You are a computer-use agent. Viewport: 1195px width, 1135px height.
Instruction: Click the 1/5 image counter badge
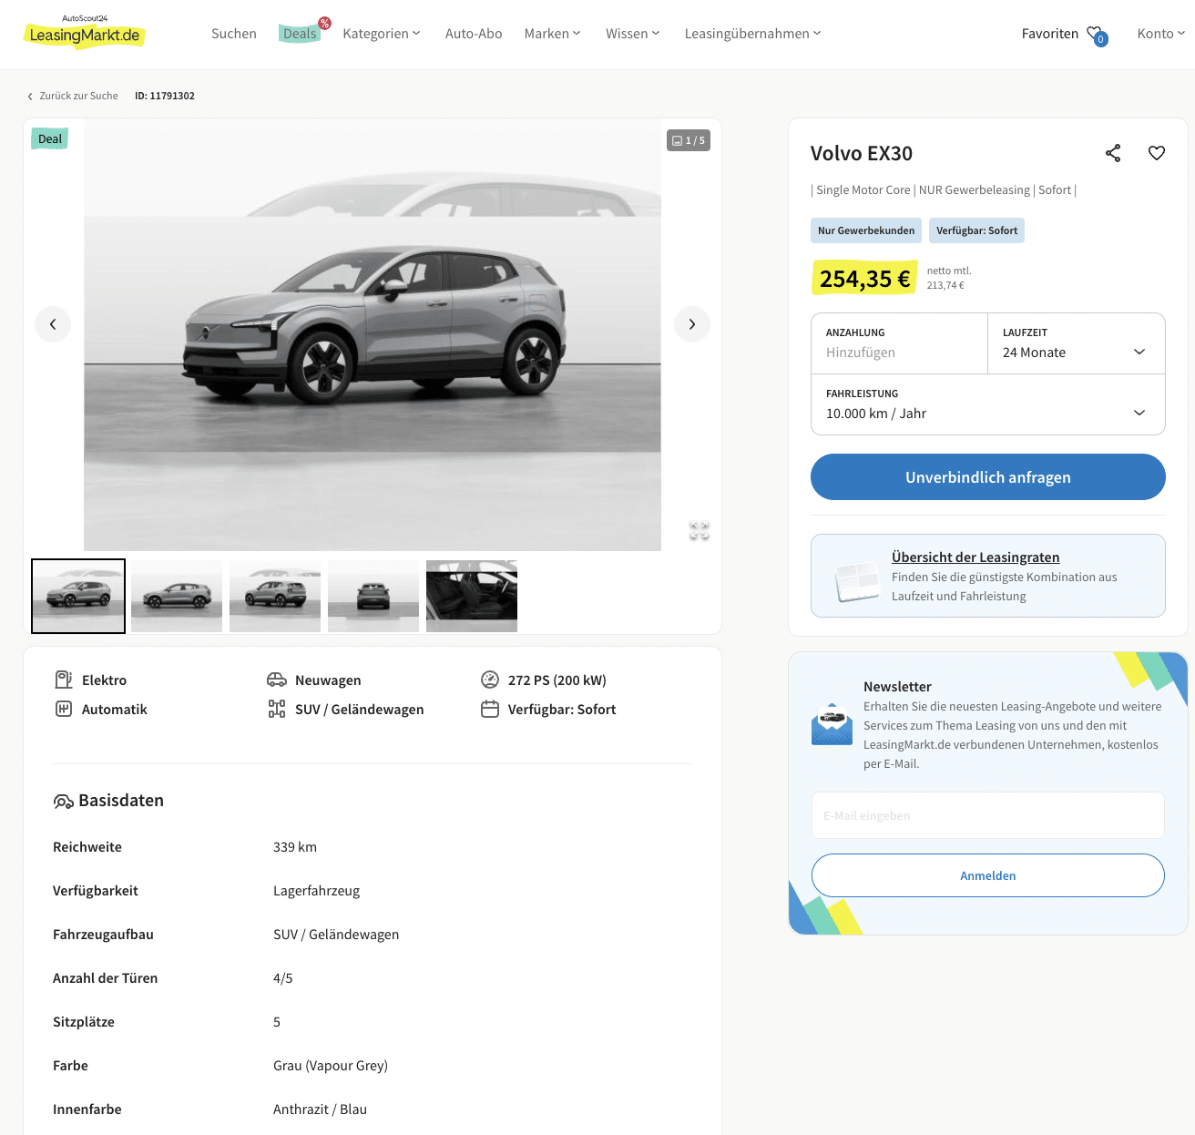click(x=689, y=140)
